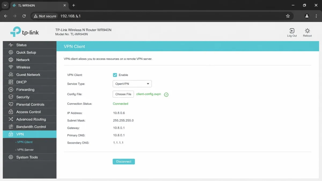This screenshot has width=322, height=181.
Task: Click the VPN Client page heading
Action: (x=74, y=46)
